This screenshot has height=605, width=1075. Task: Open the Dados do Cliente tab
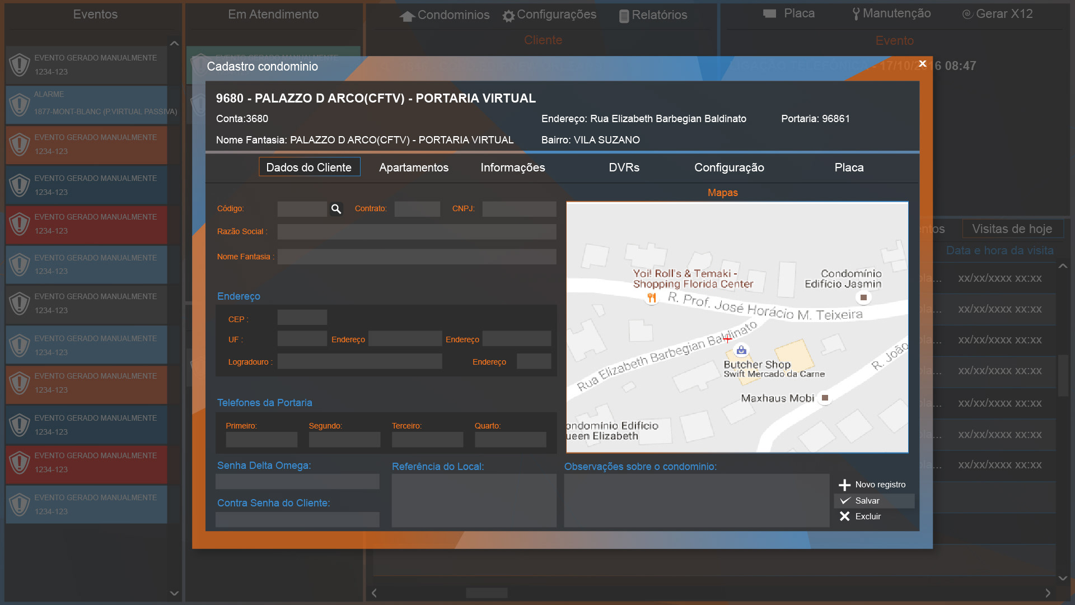[x=309, y=167]
